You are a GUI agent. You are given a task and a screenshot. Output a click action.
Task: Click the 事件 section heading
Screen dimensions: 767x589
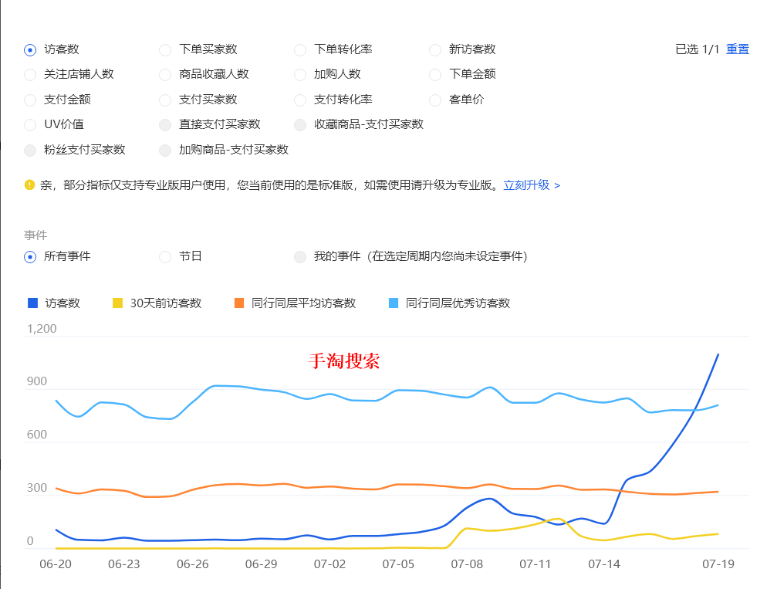35,235
